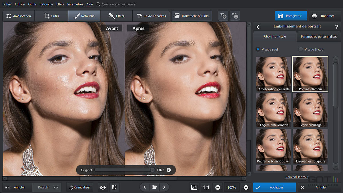Toggle 1:1 zoom view
Image resolution: width=343 pixels, height=193 pixels.
pyautogui.click(x=206, y=187)
